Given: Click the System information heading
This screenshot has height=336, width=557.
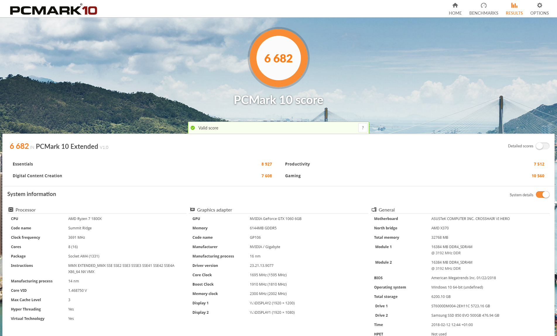Looking at the screenshot, I should [32, 194].
